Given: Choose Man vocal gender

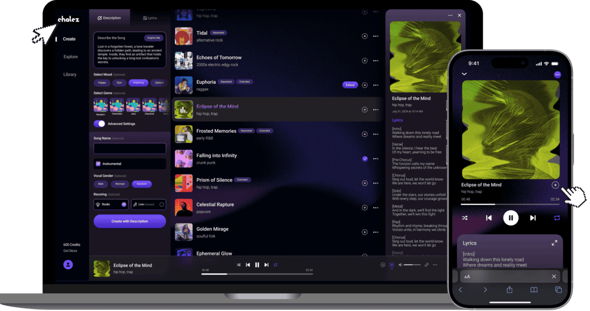Looking at the screenshot, I should [101, 184].
